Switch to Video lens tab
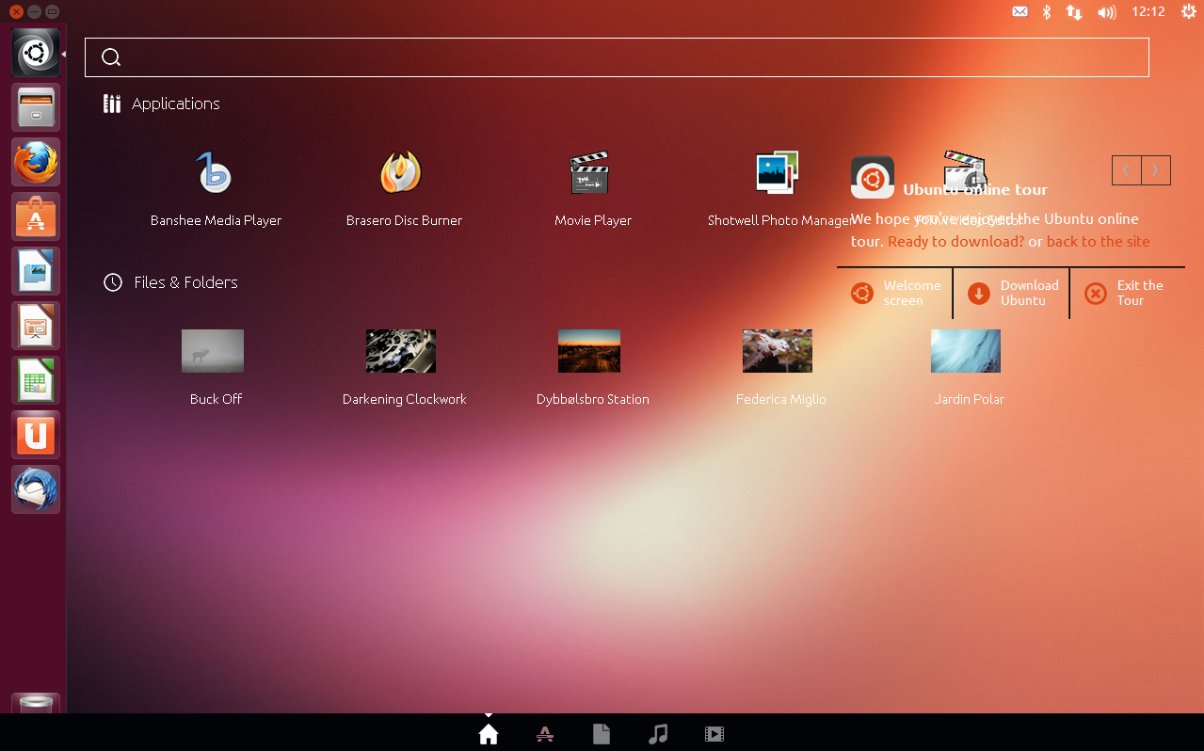This screenshot has height=751, width=1204. (714, 734)
